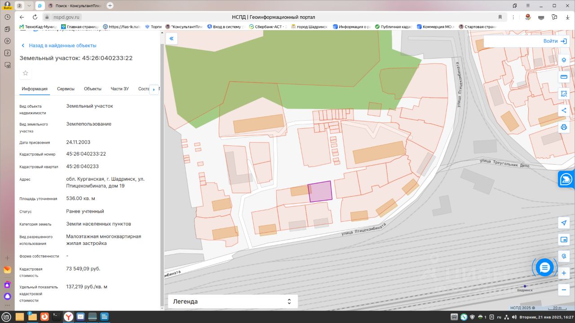
Task: Click the highlighted purple land parcel
Action: click(320, 192)
